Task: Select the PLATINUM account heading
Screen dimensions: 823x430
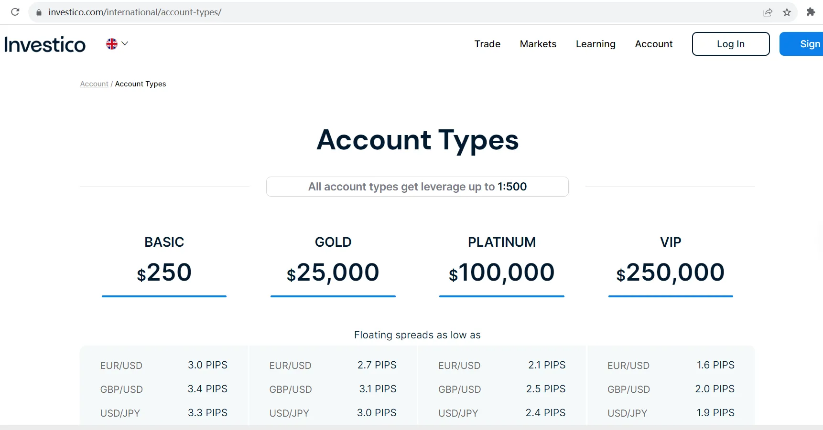Action: click(502, 242)
